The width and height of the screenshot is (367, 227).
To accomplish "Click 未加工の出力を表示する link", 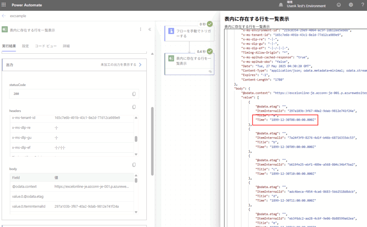I will click(121, 65).
